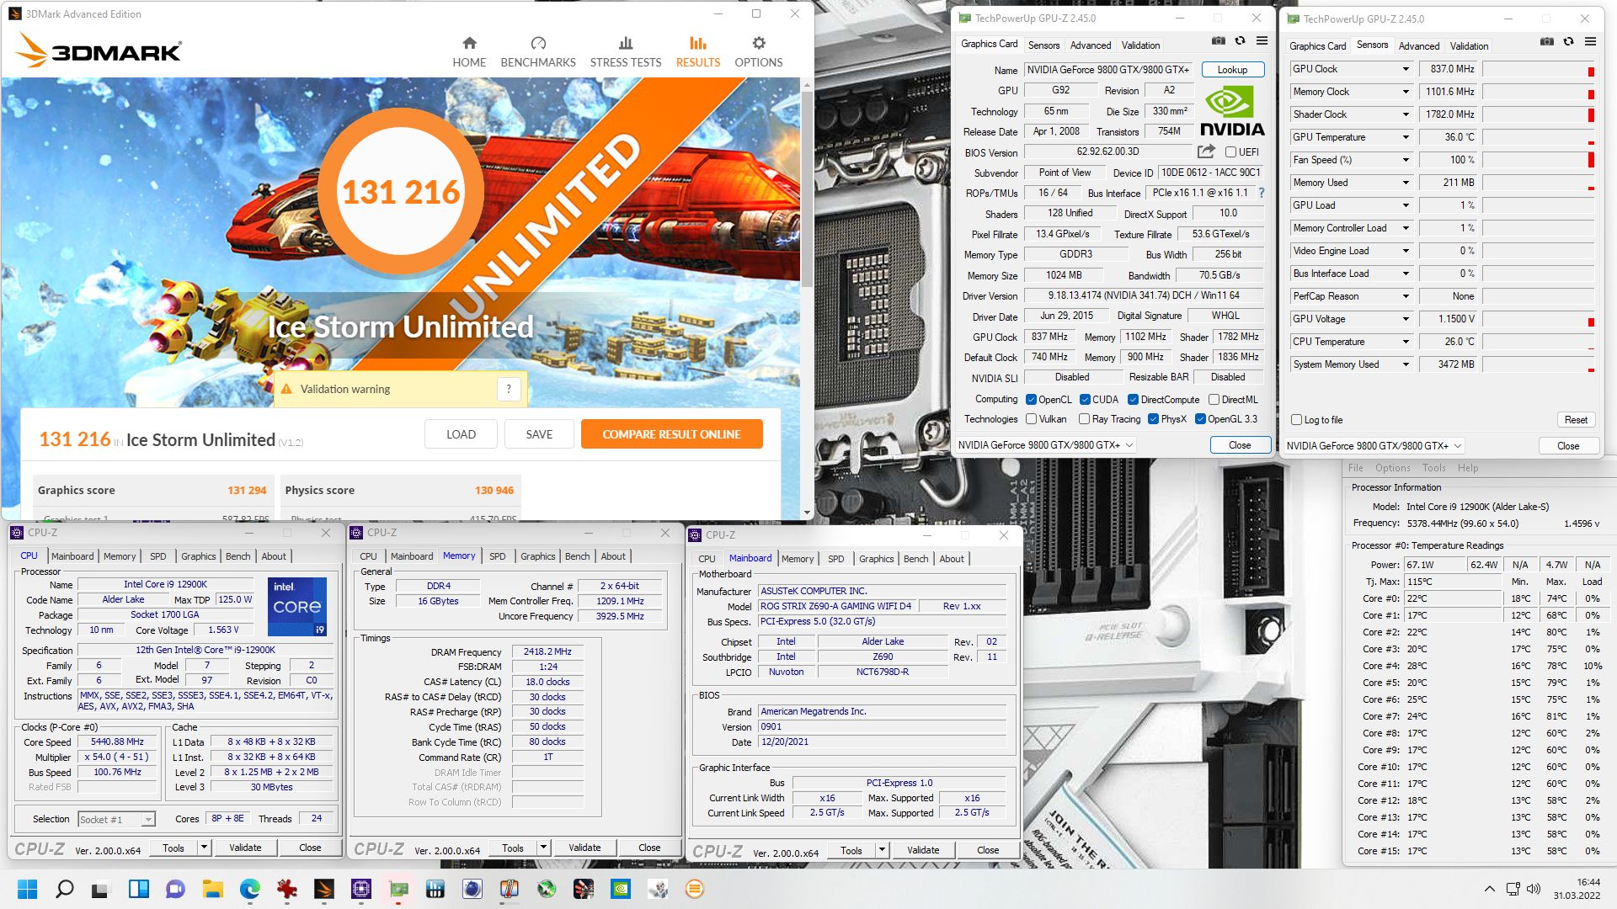The image size is (1617, 909).
Task: Open Task View in taskbar
Action: tap(100, 889)
